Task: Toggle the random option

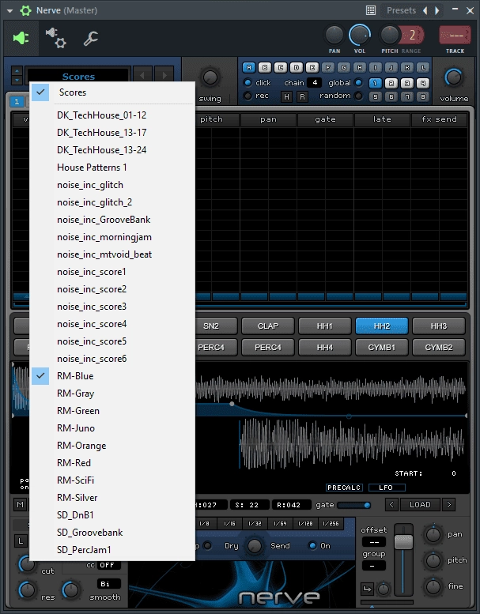Action: click(357, 96)
